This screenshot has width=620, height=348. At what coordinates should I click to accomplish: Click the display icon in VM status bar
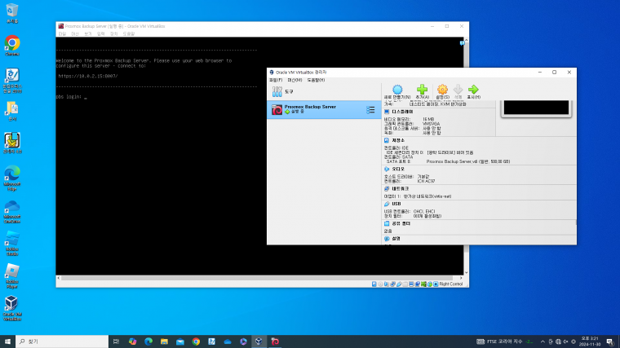411,284
